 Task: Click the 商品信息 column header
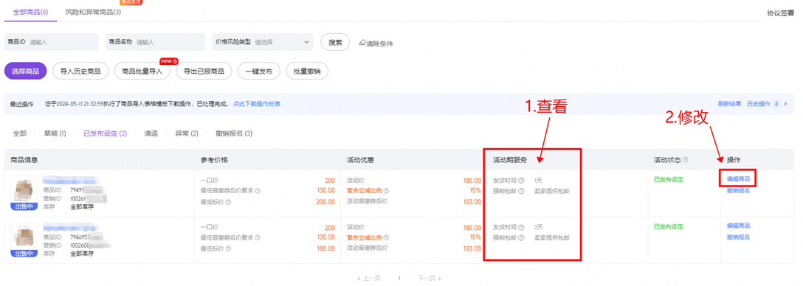click(x=24, y=160)
